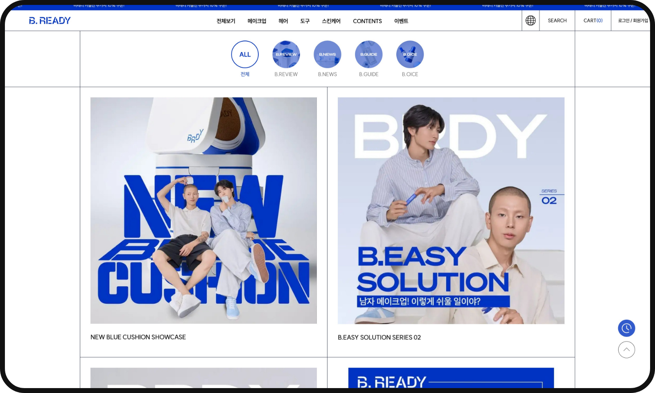This screenshot has width=655, height=393.
Task: Select the B.REVIEW category icon
Action: [286, 54]
